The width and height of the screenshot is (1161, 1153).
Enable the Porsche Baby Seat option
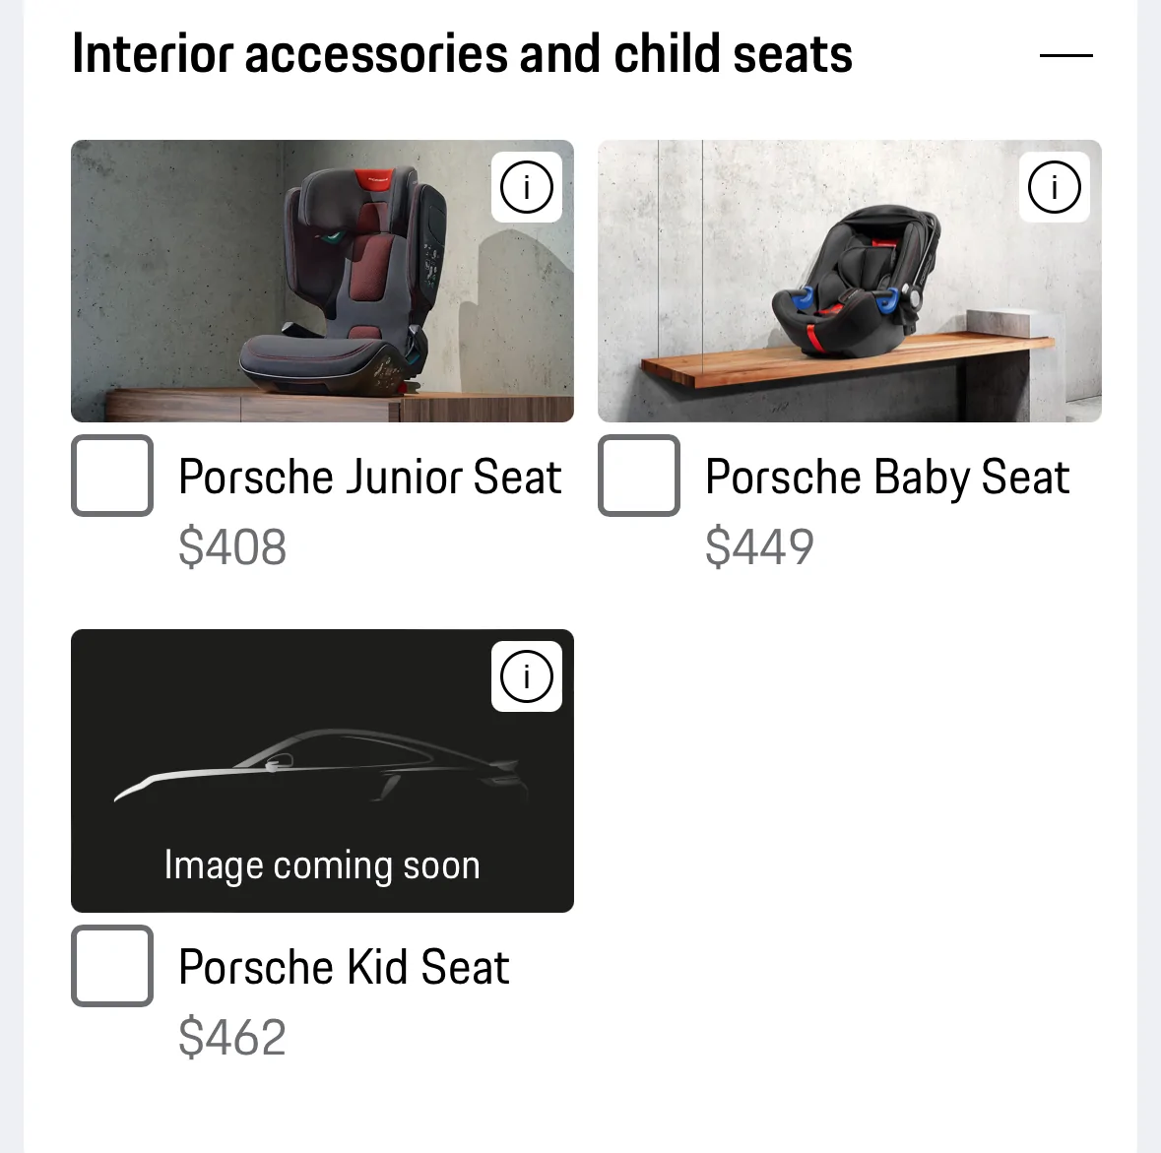tap(639, 476)
